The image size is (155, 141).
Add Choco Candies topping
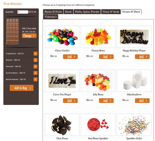[x=70, y=57]
